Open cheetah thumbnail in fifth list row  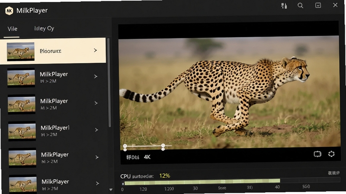click(x=22, y=158)
